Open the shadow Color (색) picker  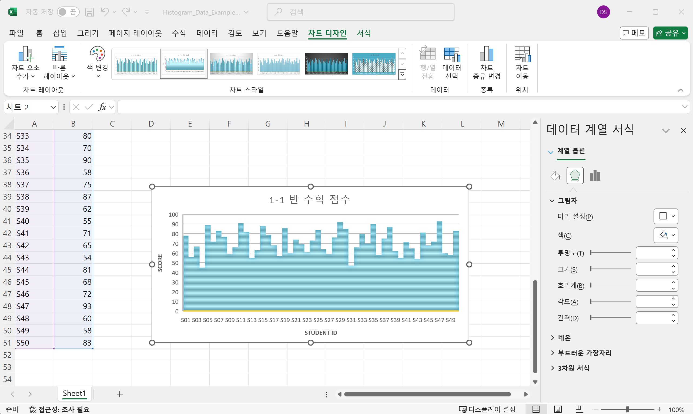[666, 235]
